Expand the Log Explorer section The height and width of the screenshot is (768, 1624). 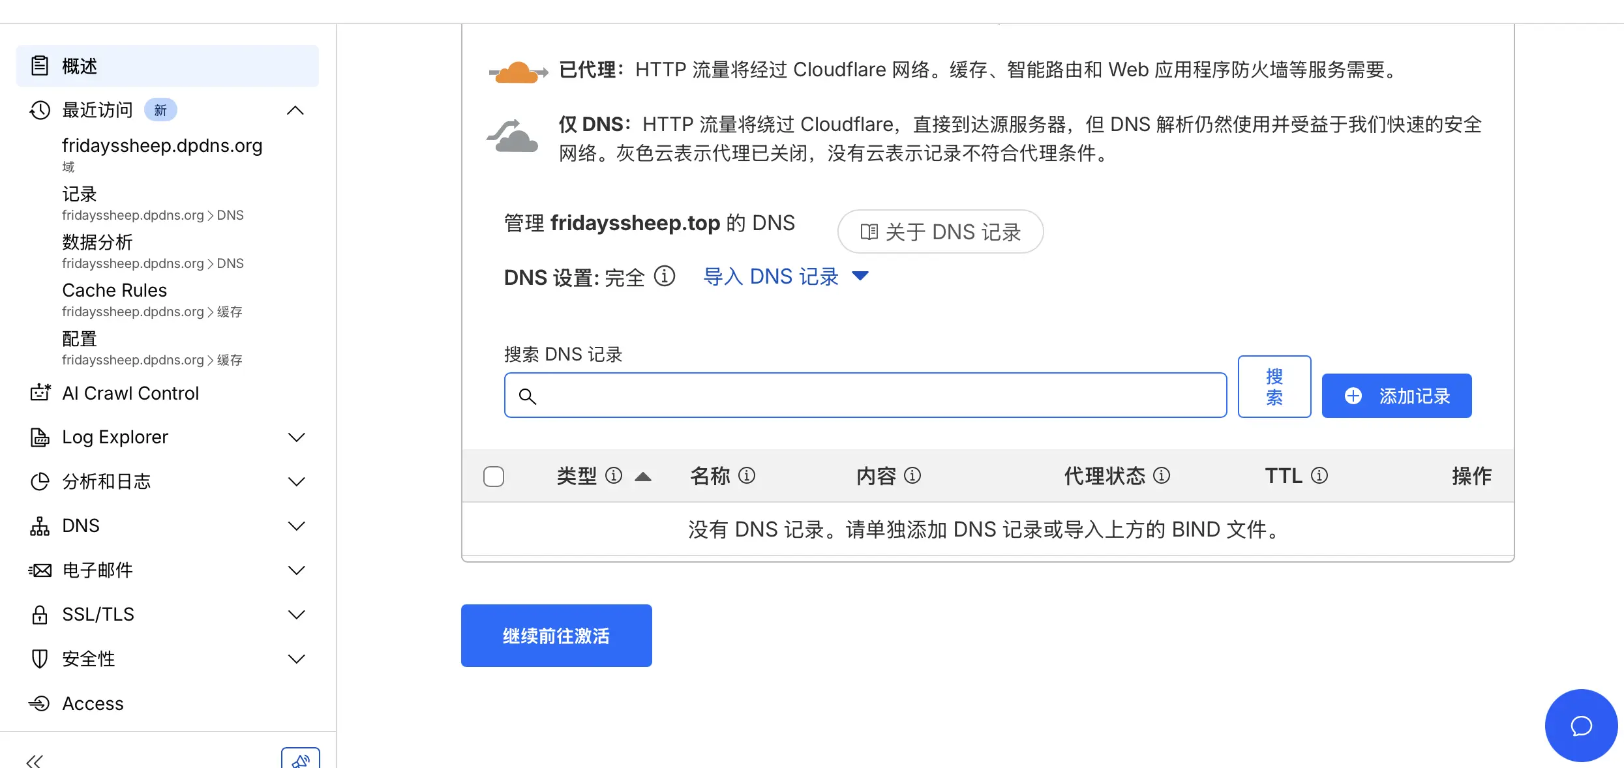tap(115, 437)
